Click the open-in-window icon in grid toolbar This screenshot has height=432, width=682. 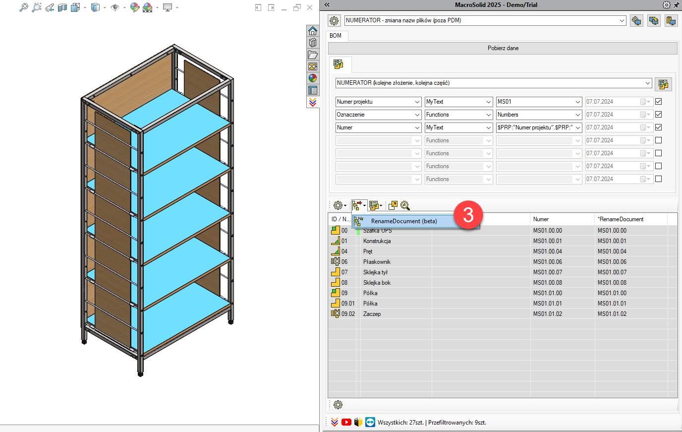(x=393, y=205)
